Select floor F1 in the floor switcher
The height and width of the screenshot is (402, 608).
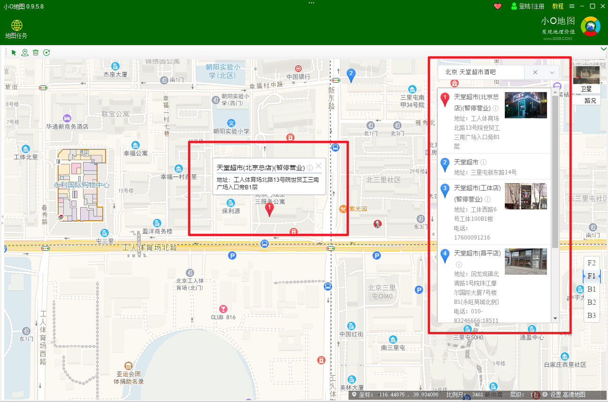pos(592,276)
